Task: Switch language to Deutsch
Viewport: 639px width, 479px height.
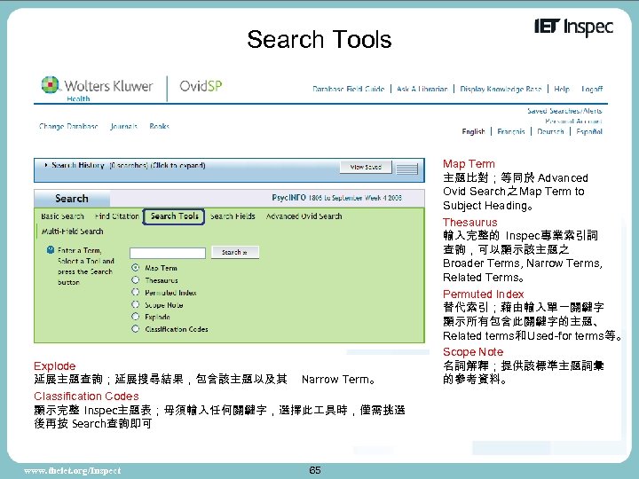Action: tap(550, 131)
